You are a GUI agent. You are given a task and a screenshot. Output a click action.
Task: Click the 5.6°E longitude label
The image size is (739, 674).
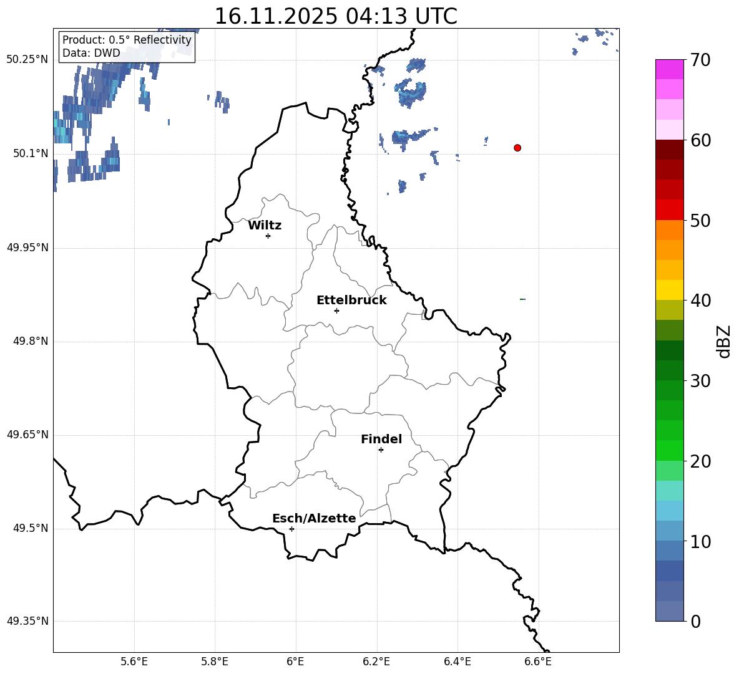click(x=134, y=662)
